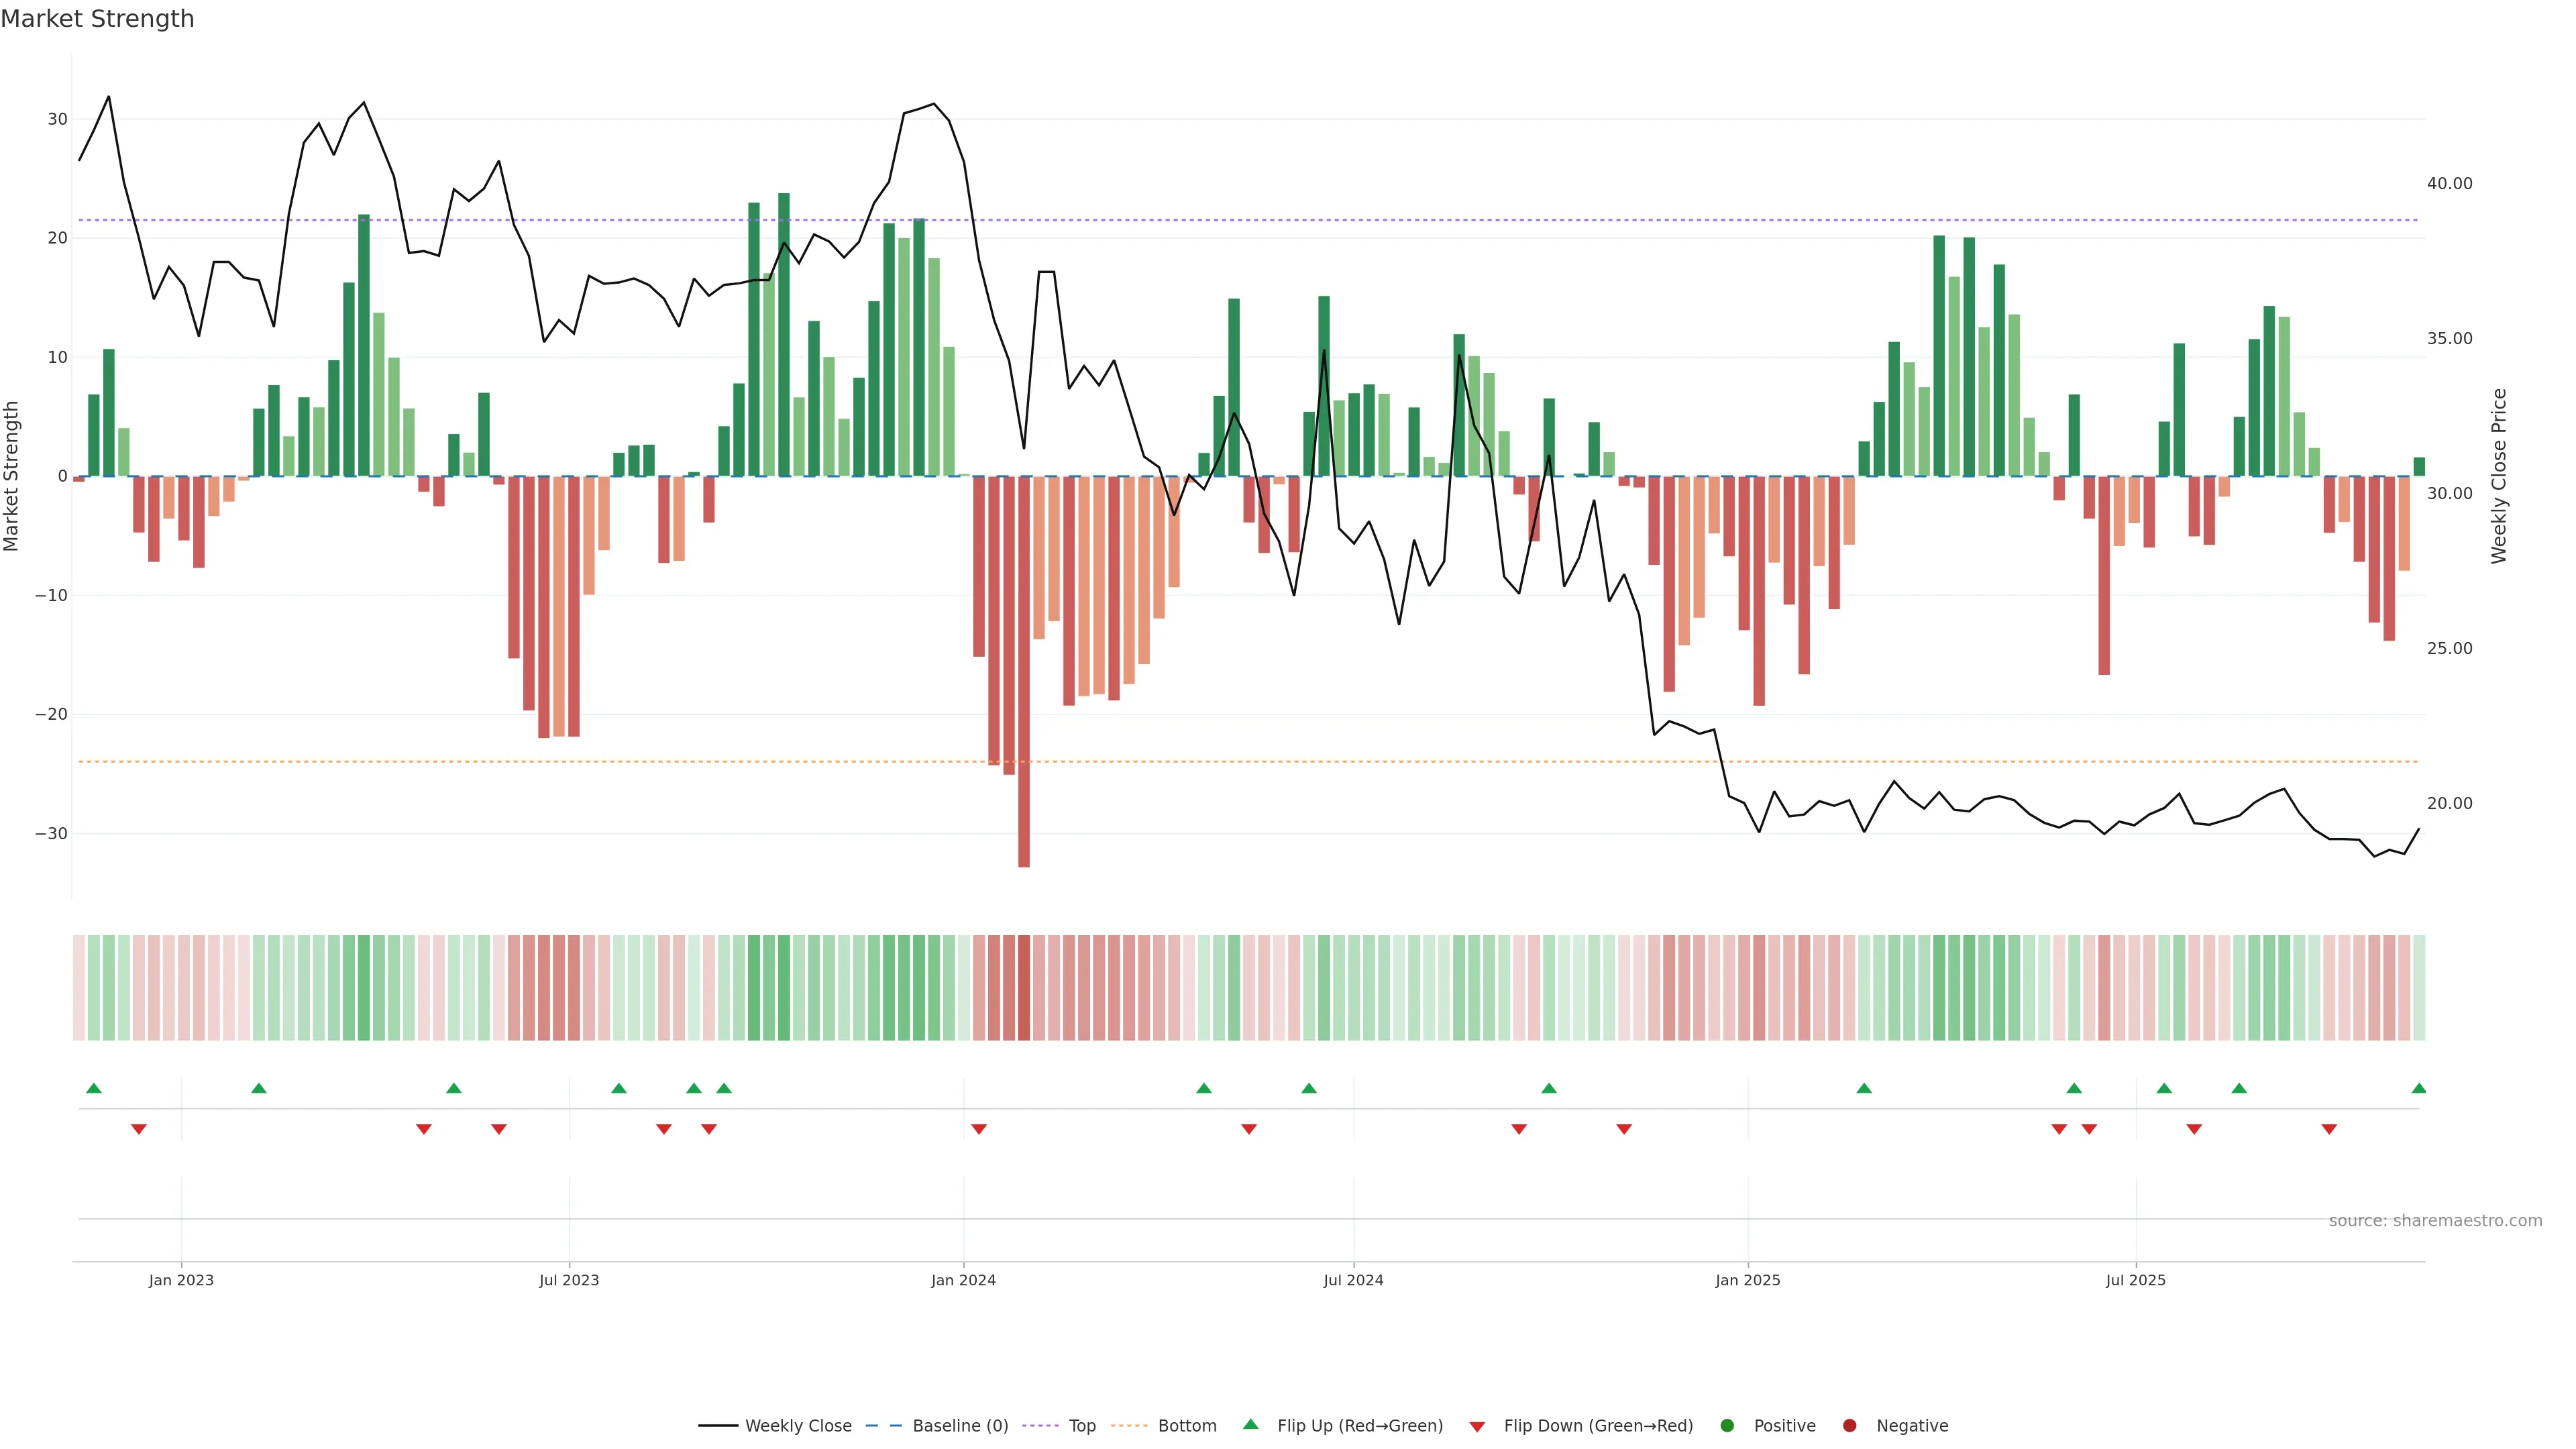Click the leftmost red flip-down triangle marker

click(x=139, y=1129)
